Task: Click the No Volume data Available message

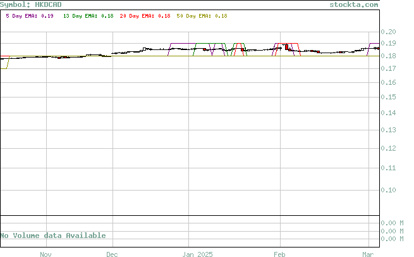Action: point(53,235)
